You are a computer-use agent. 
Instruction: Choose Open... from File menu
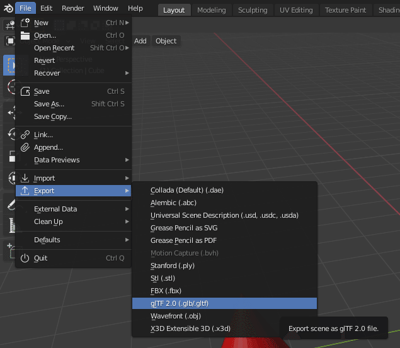tap(74, 35)
